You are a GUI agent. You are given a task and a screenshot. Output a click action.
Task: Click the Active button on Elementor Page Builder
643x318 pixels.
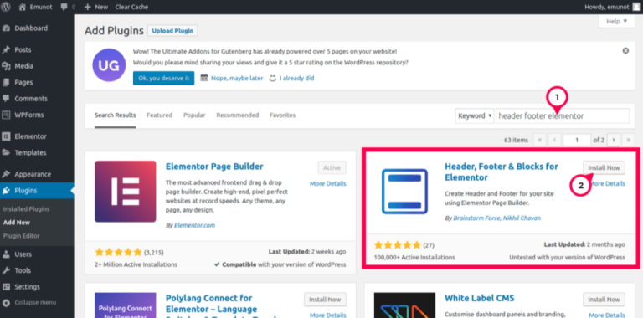pyautogui.click(x=332, y=167)
